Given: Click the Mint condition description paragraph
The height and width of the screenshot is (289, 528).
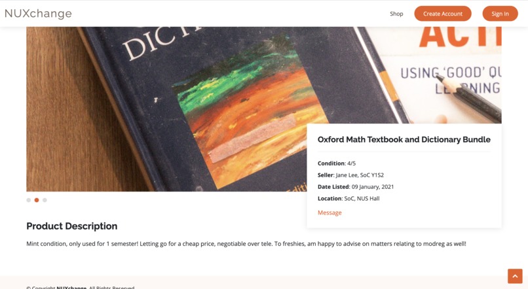Looking at the screenshot, I should (x=246, y=244).
